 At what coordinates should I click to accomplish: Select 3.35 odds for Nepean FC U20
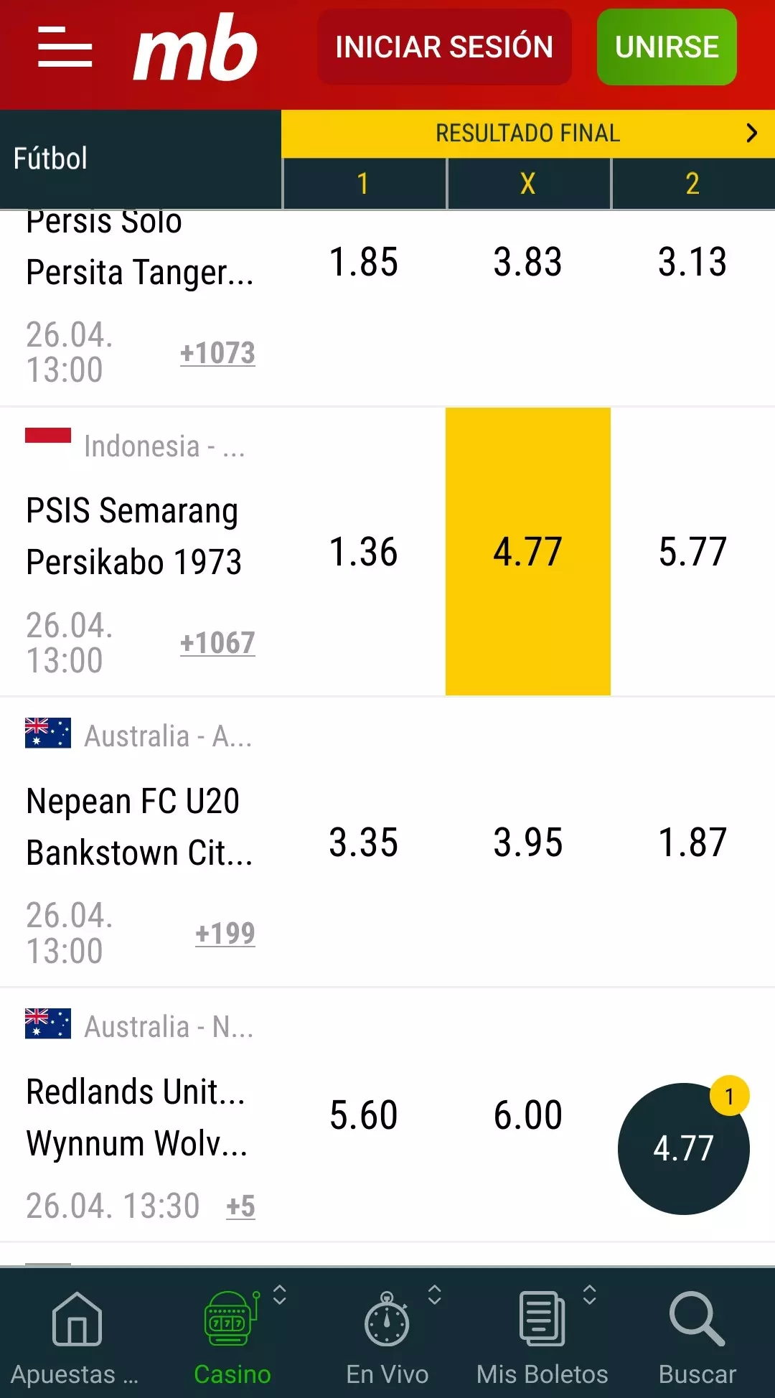click(363, 842)
